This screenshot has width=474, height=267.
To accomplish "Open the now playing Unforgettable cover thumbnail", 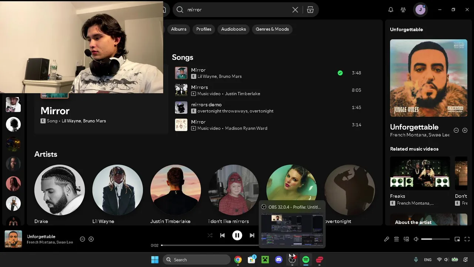I will pyautogui.click(x=13, y=239).
